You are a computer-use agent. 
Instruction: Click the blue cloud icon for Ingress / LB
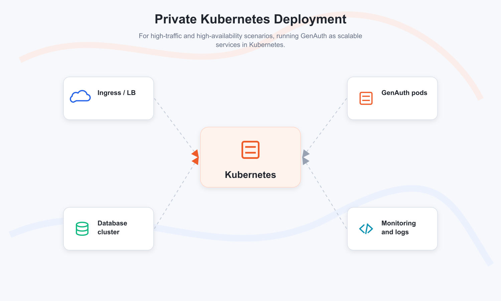[x=80, y=96]
